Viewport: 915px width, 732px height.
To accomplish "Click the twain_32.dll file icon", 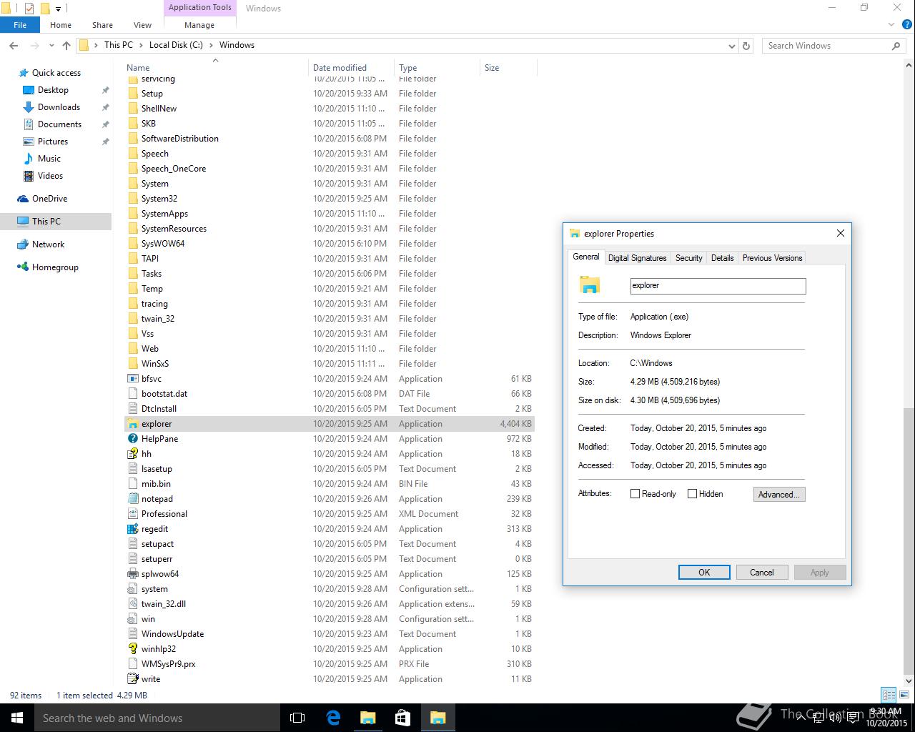I will coord(132,604).
